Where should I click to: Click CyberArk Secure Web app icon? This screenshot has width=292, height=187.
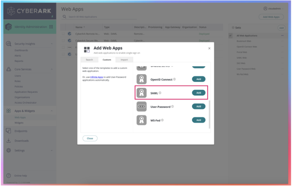(70, 40)
